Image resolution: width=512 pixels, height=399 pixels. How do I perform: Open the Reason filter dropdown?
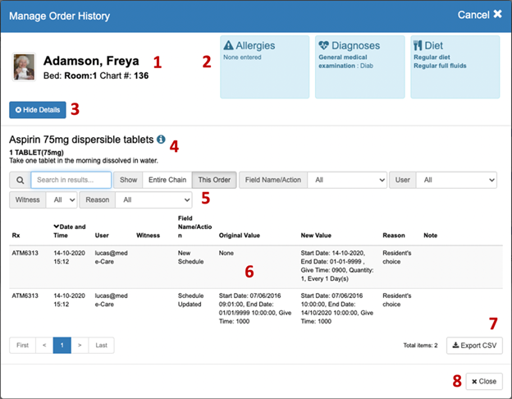[x=151, y=199]
